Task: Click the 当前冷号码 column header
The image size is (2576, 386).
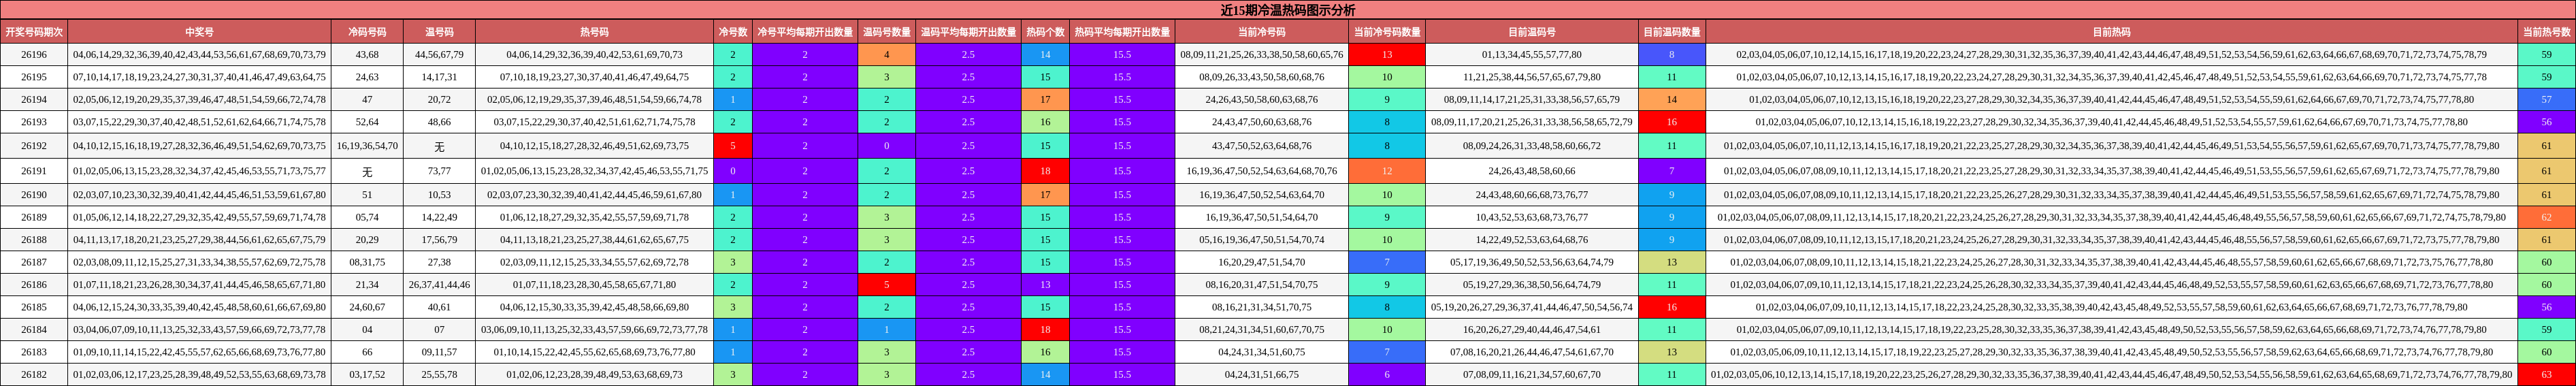Action: [x=1261, y=32]
